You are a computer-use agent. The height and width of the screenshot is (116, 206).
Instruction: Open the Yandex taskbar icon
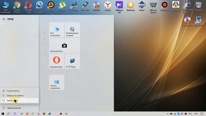(55, 114)
